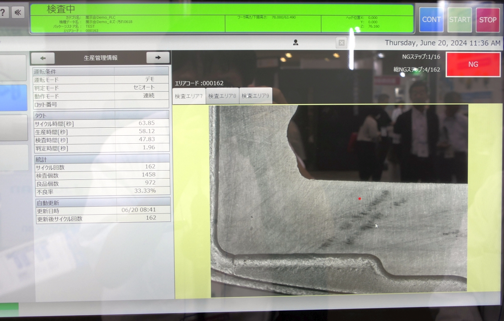The height and width of the screenshot is (321, 504).
Task: Switch to 検査エリア7 tab
Action: pyautogui.click(x=189, y=96)
